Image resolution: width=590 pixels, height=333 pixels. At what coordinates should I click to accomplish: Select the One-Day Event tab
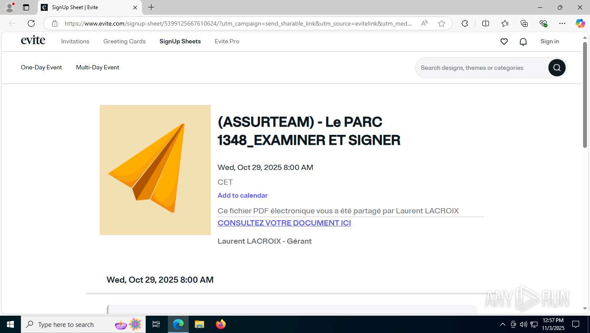coord(41,68)
